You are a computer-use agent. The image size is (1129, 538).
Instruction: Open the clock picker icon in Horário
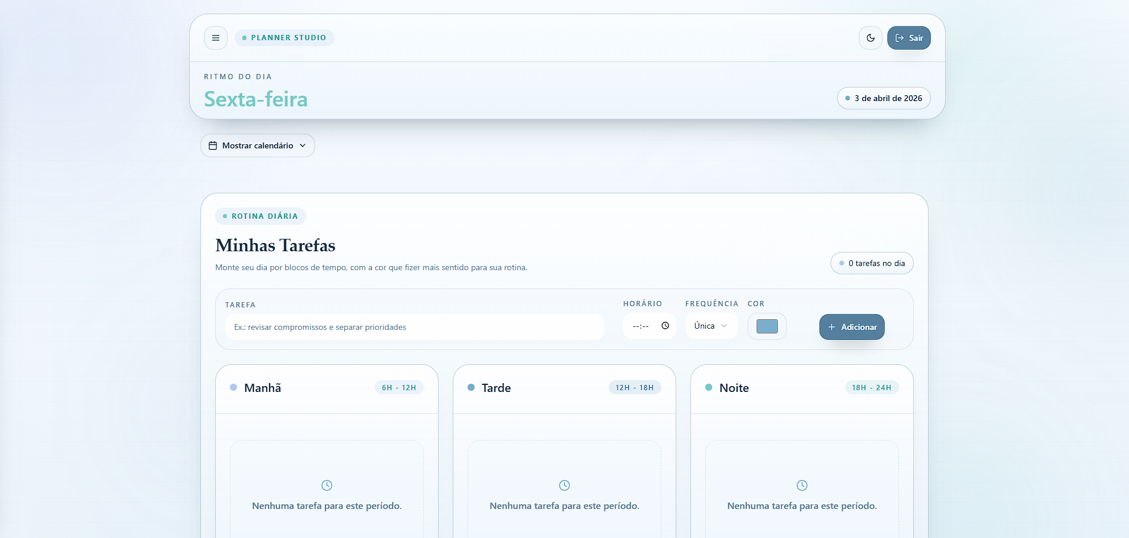[665, 326]
